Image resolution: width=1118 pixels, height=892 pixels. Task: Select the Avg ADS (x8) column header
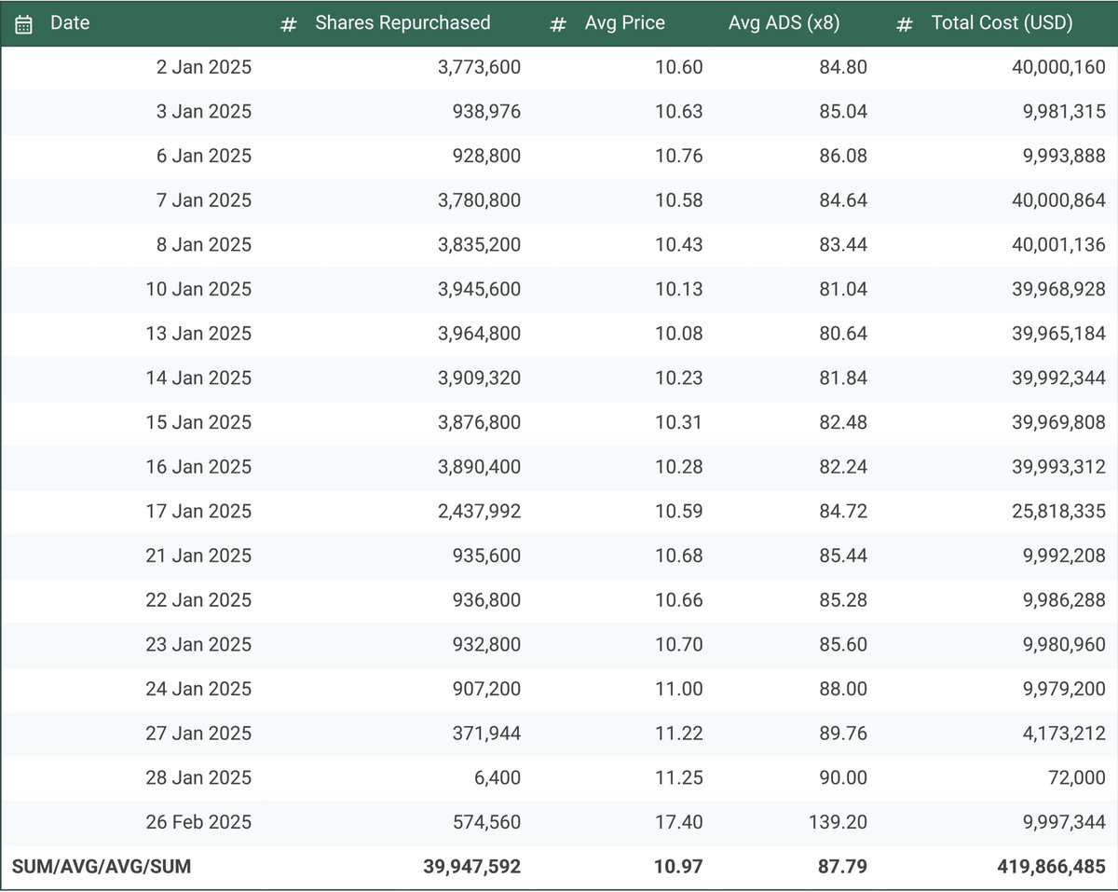[784, 23]
